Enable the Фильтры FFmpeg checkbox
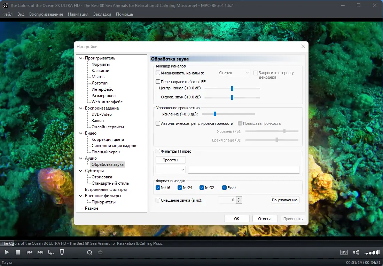This screenshot has height=266, width=383. coord(158,151)
